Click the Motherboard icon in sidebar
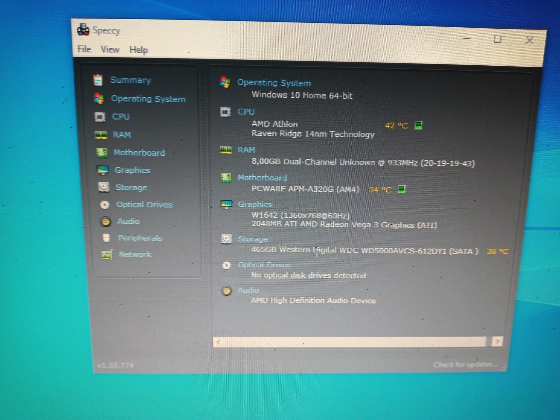The height and width of the screenshot is (420, 560). (102, 153)
